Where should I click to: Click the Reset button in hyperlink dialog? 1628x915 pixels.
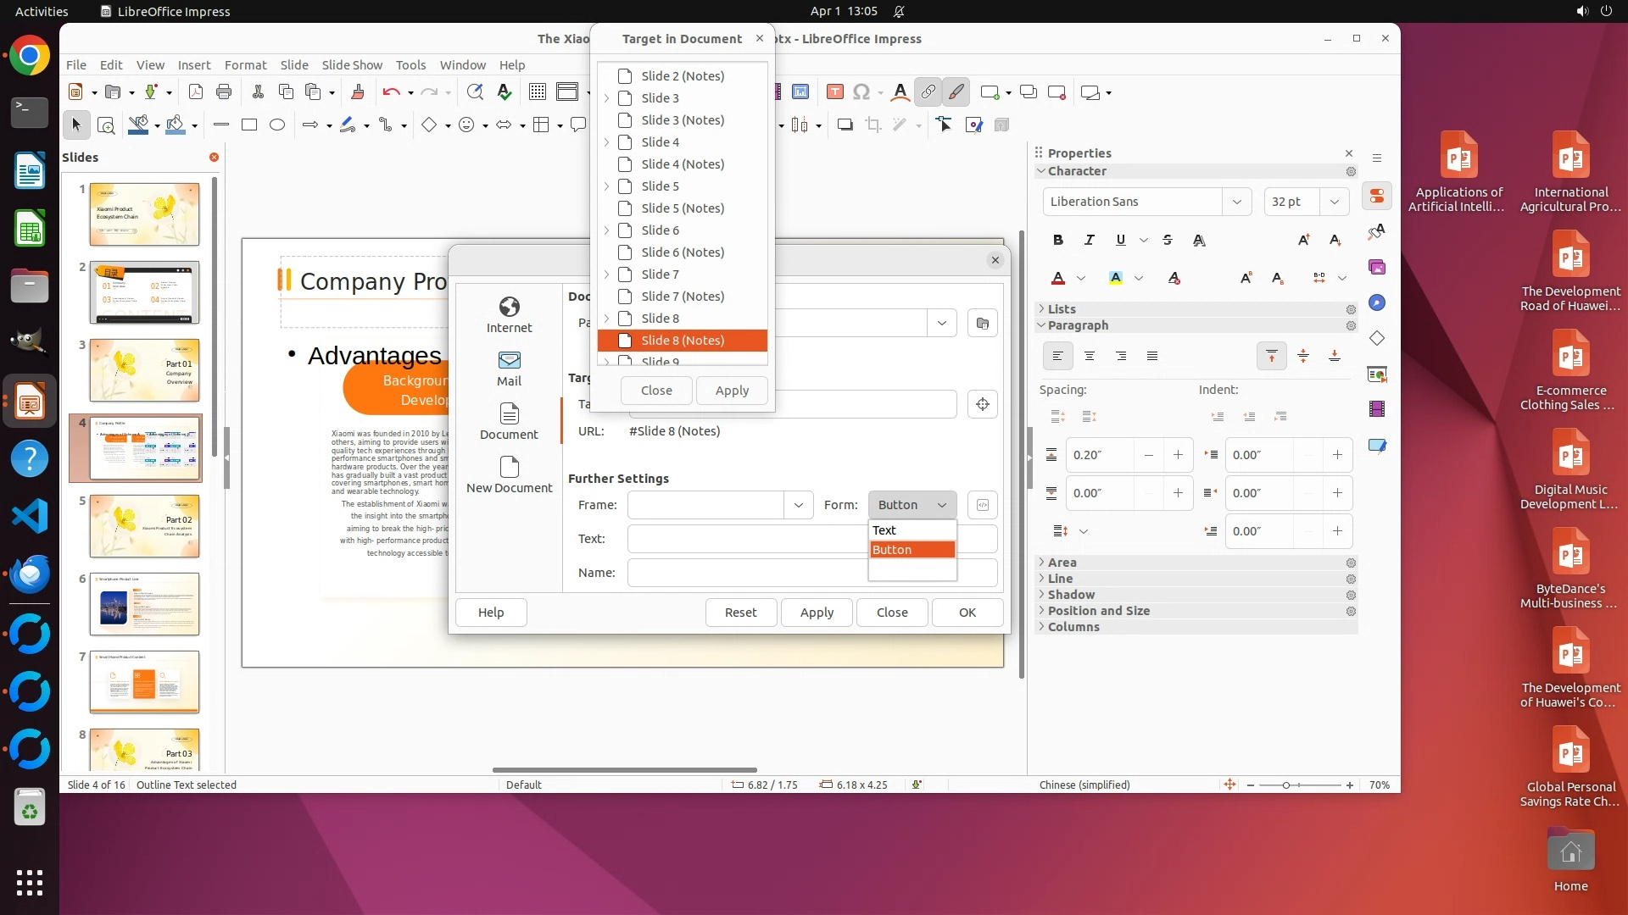(740, 613)
